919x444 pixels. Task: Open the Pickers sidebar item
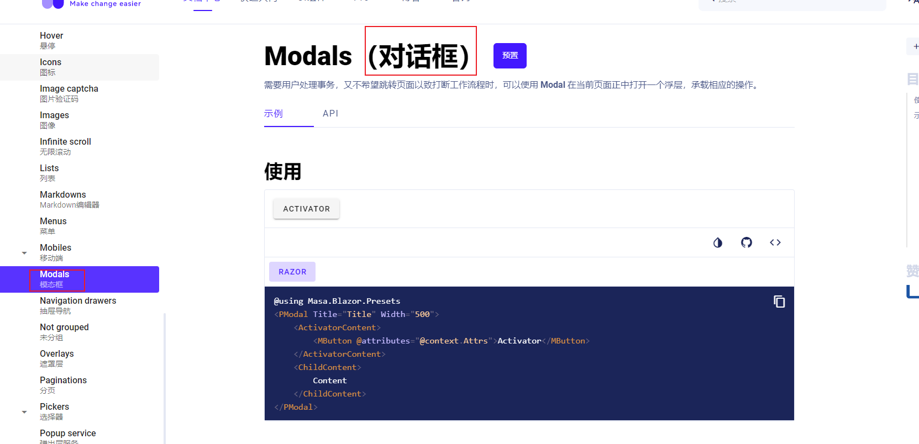coord(80,411)
